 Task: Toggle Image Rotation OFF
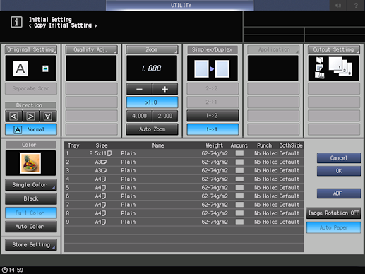pyautogui.click(x=333, y=213)
